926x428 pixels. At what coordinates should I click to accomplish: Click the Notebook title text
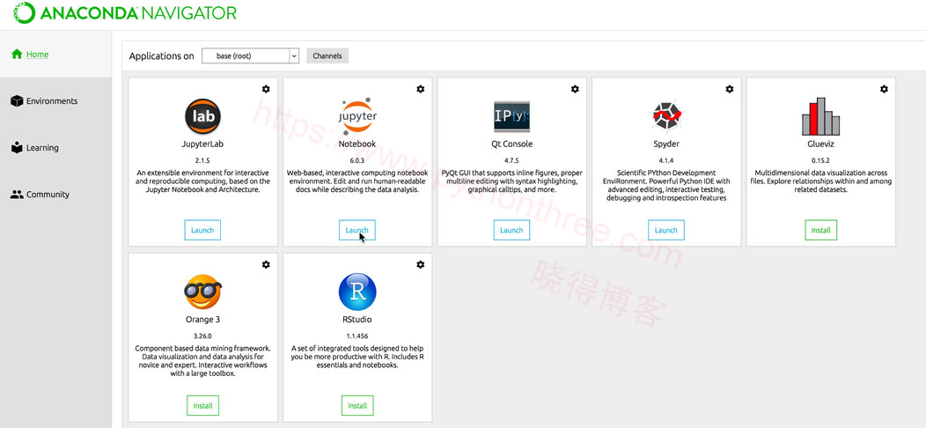click(x=357, y=144)
